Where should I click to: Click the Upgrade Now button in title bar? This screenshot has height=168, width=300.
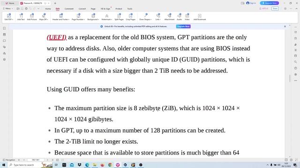tap(270, 3)
